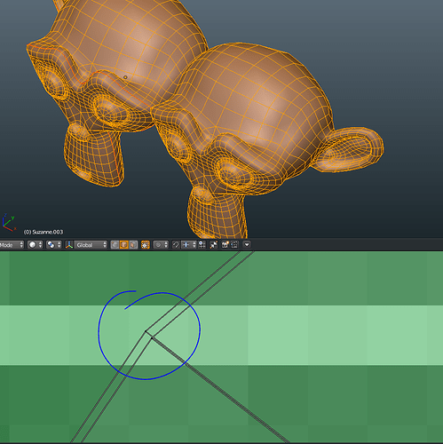443x444 pixels.
Task: Click the OpenGL render image icon
Action: coord(225,245)
